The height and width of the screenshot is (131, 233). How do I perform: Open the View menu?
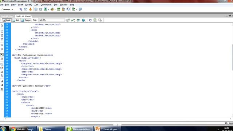coord(13,5)
